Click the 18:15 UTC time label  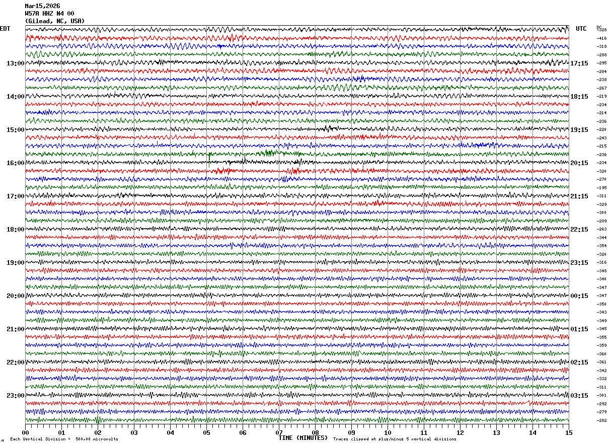tap(579, 97)
